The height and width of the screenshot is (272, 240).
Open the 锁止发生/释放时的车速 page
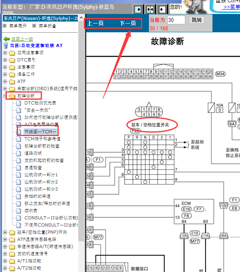click(x=47, y=204)
